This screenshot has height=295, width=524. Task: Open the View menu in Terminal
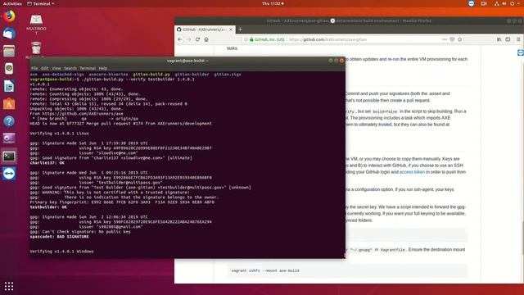[56, 68]
